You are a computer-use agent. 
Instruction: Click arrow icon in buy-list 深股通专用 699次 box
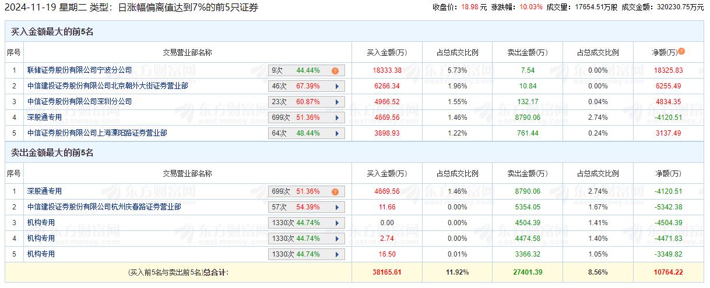[x=336, y=118]
